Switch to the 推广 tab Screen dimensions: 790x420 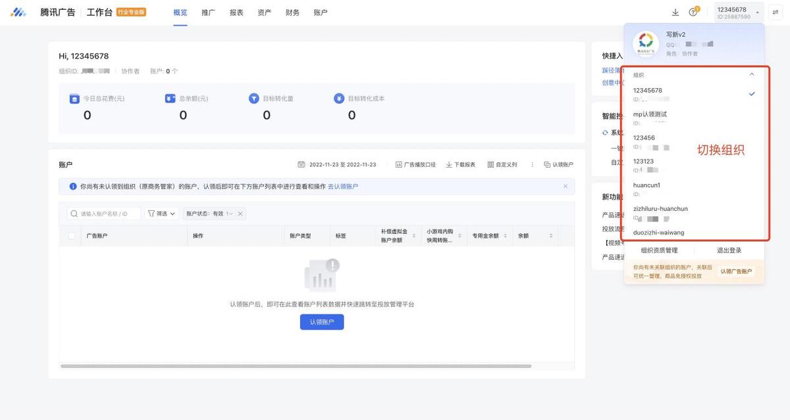[x=208, y=12]
